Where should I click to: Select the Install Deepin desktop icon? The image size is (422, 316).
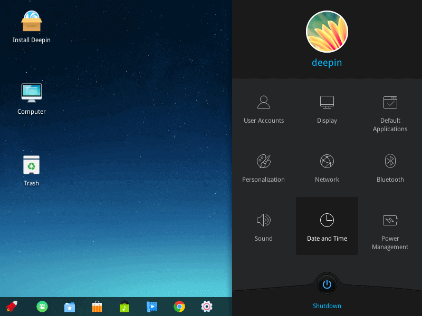coord(32,27)
